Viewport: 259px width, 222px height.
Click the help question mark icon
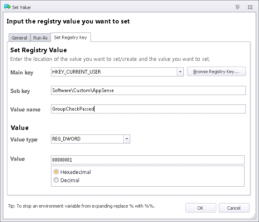(238, 7)
